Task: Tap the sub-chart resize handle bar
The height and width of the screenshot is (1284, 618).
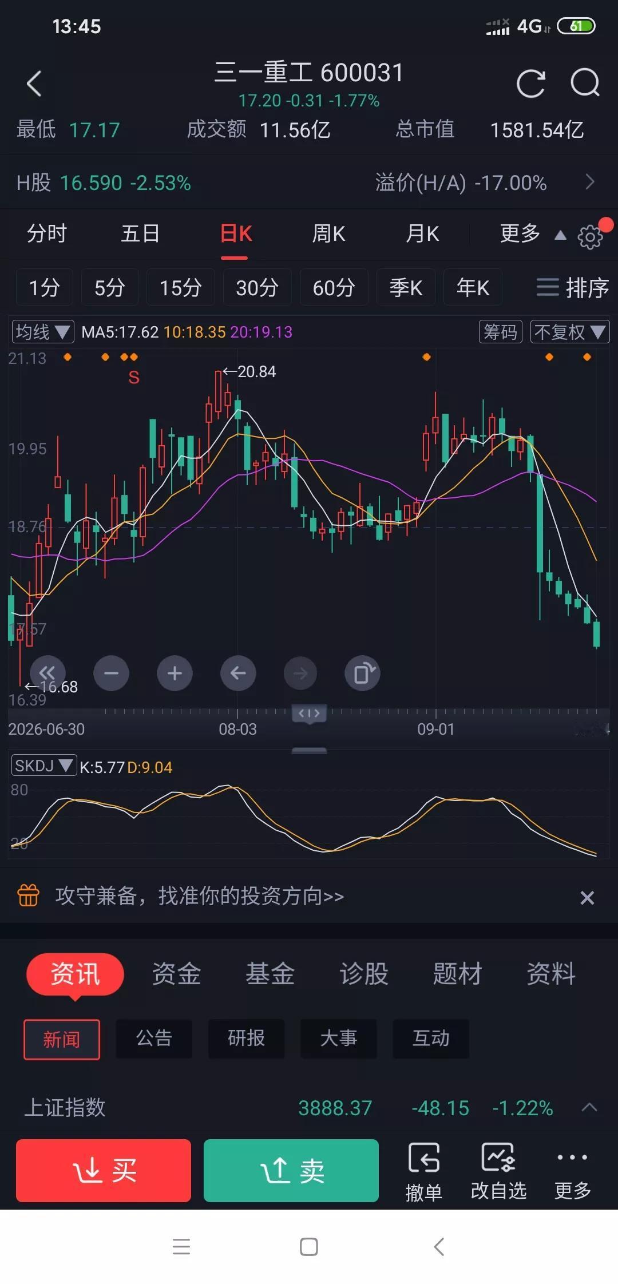Action: [x=309, y=751]
